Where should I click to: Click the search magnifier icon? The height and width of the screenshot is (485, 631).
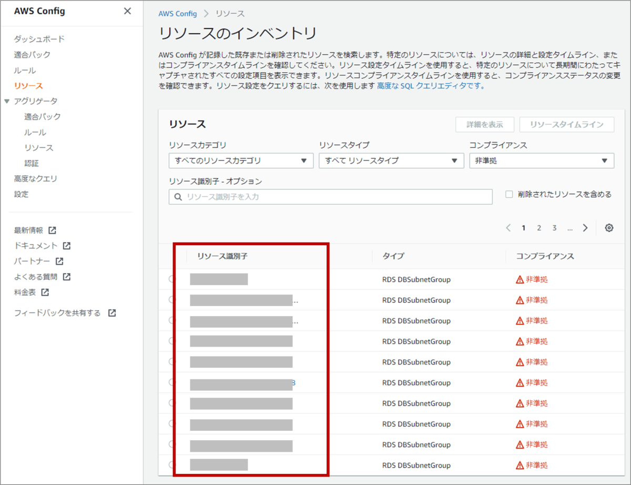click(x=178, y=197)
